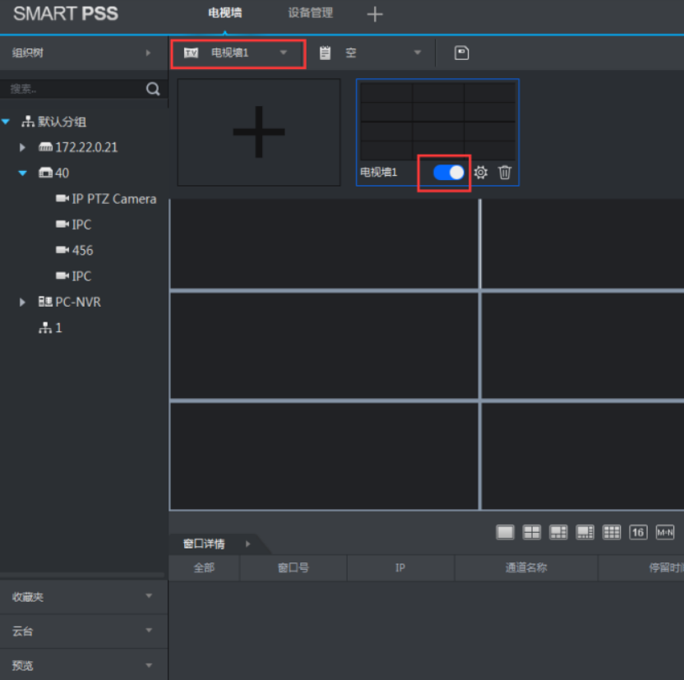This screenshot has height=680, width=684.
Task: Select the single-window layout icon
Action: [x=505, y=532]
